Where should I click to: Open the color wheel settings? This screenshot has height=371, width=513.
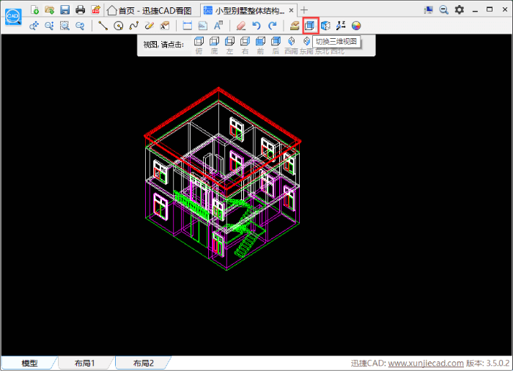click(356, 26)
